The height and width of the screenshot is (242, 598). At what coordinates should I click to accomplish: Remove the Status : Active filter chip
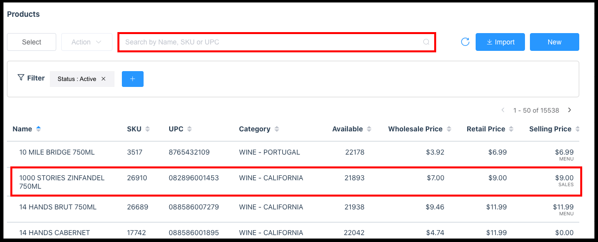coord(104,79)
